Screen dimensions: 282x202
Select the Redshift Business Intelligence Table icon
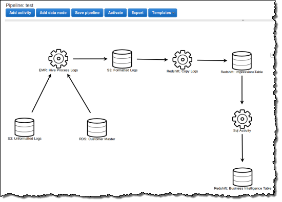tap(243, 177)
